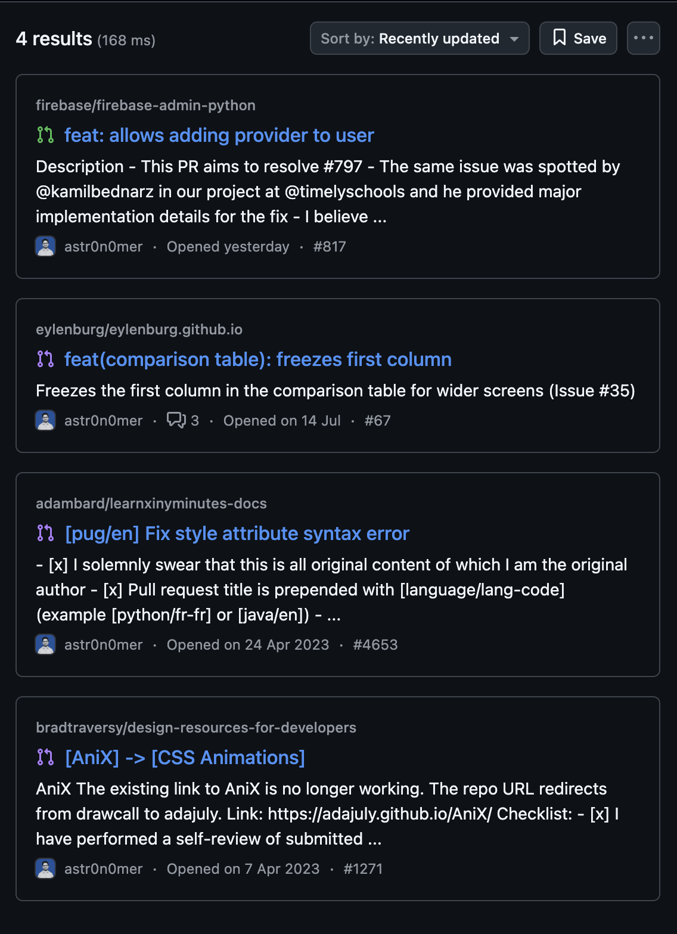Select the comments icon showing 3 comments
Screen dimensions: 677x934
pos(176,420)
